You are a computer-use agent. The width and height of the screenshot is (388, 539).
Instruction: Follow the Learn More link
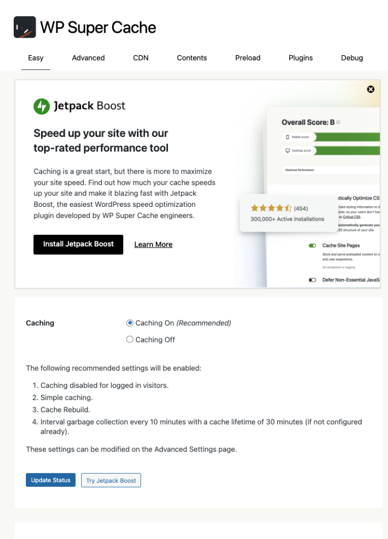coord(153,245)
